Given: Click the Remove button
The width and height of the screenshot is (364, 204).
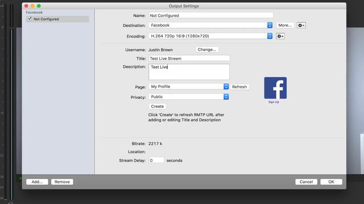Looking at the screenshot, I should click(x=62, y=182).
